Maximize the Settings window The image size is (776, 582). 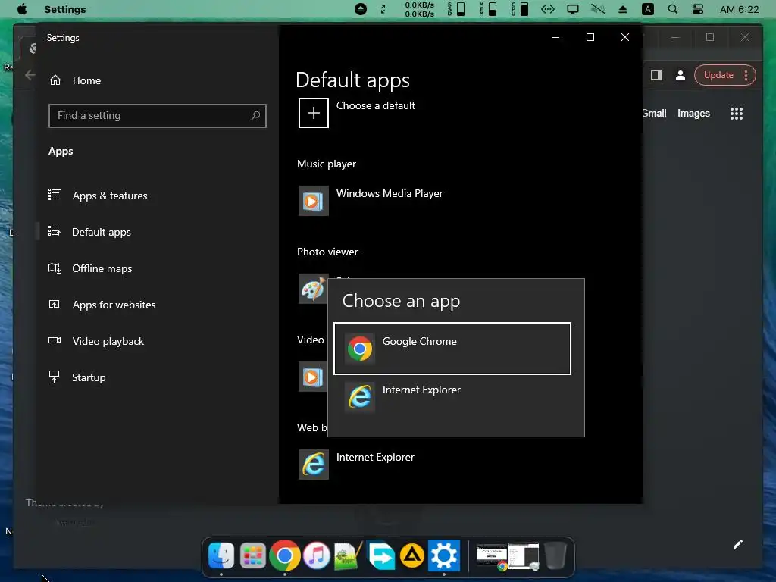coord(590,37)
